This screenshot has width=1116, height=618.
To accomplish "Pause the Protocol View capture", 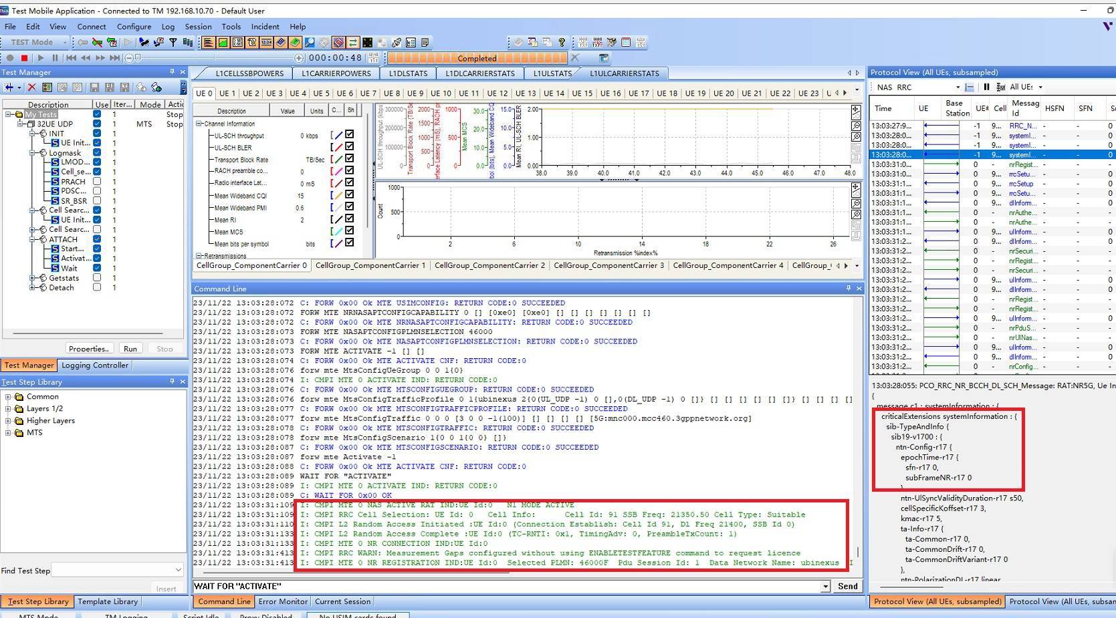I will (986, 87).
